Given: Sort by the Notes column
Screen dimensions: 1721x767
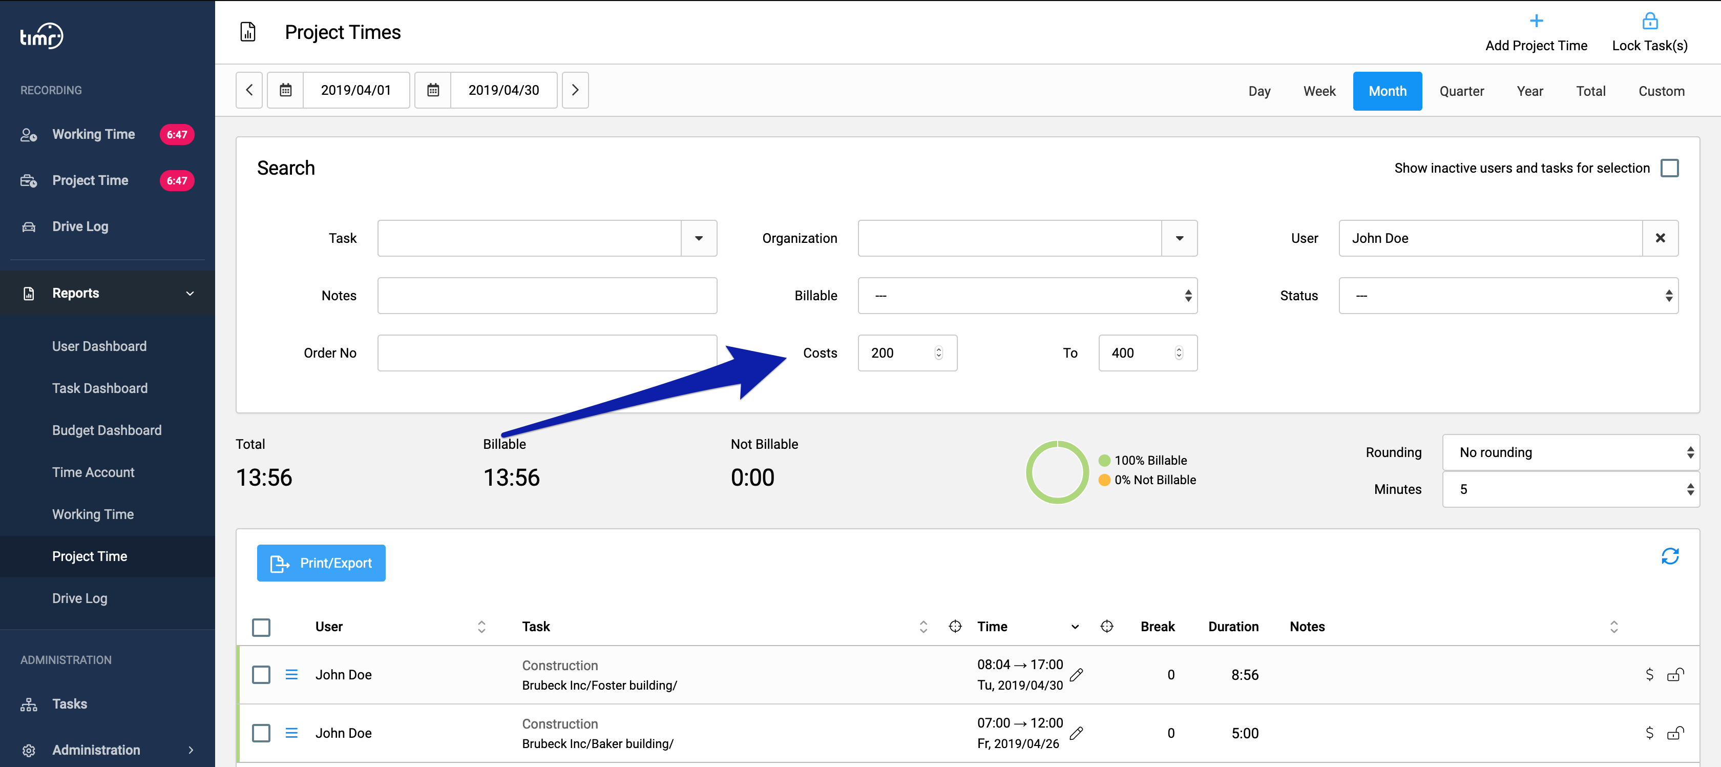Looking at the screenshot, I should [1613, 627].
